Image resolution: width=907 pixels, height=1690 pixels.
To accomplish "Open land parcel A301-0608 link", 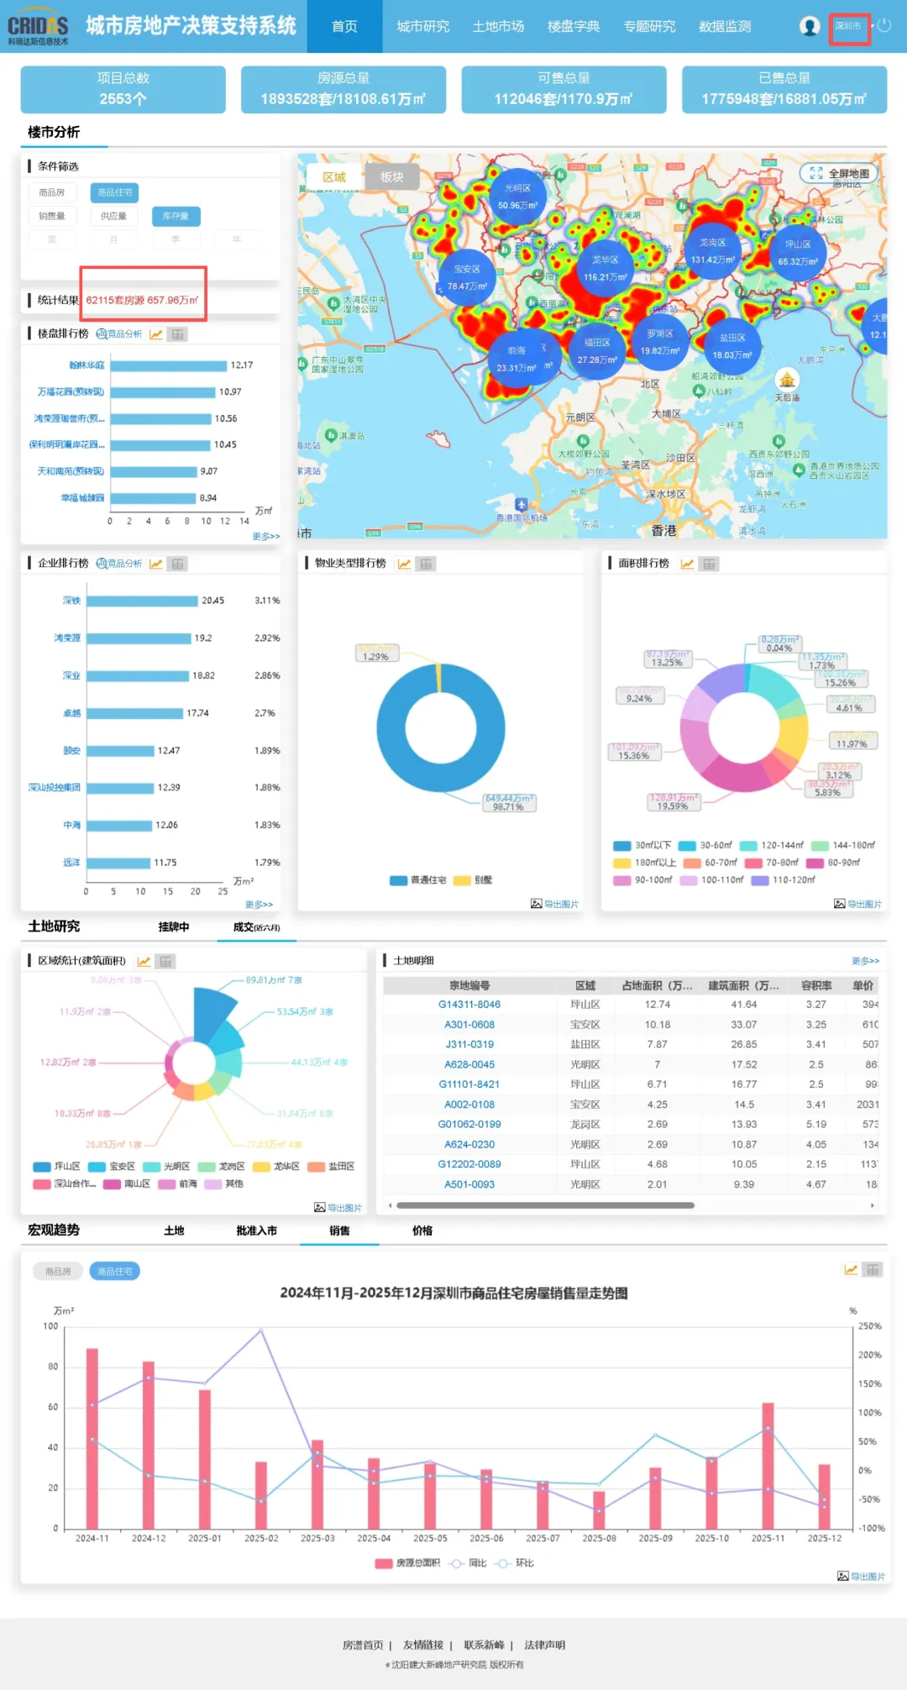I will tap(469, 1024).
